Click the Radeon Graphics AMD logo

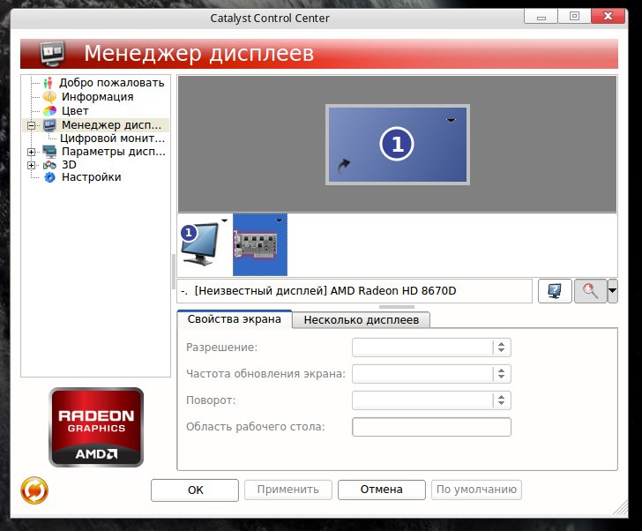[x=96, y=427]
